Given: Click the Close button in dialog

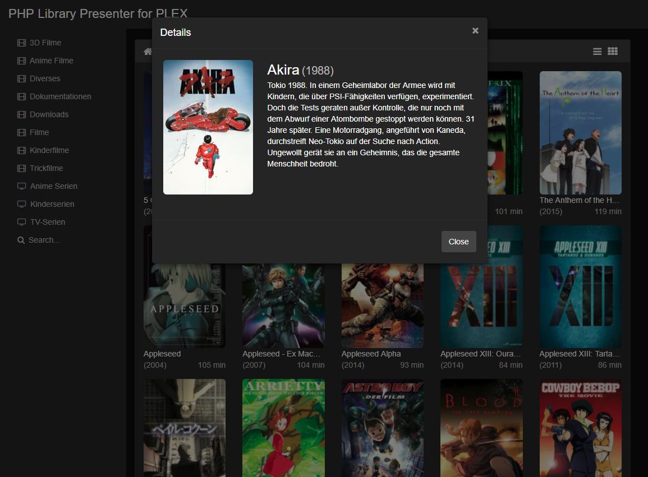Looking at the screenshot, I should tap(458, 242).
